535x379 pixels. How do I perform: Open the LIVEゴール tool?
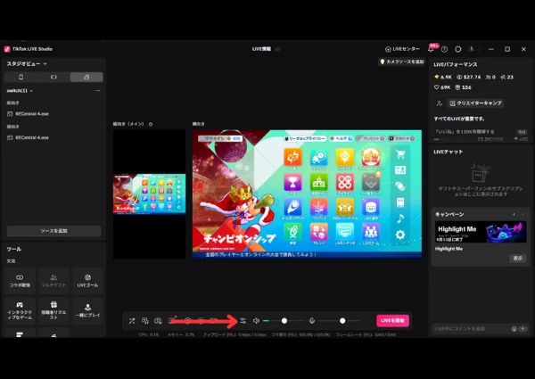(87, 281)
